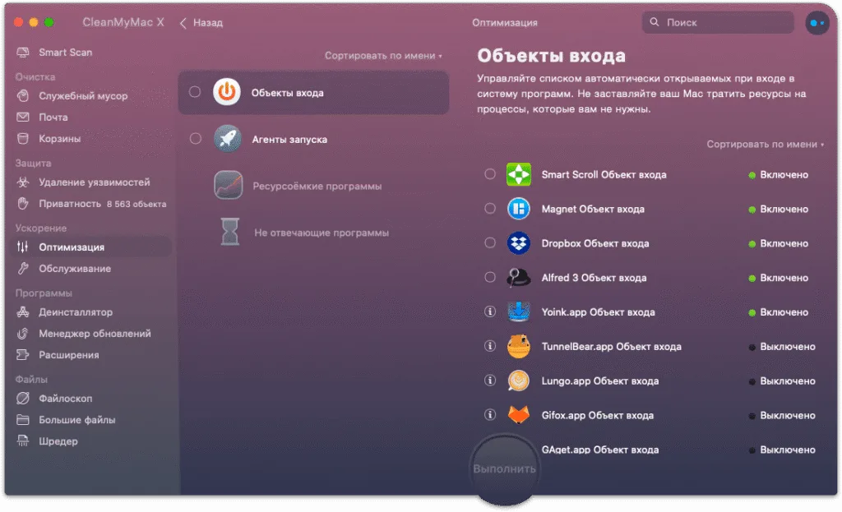Click the Yoink.app download icon
Image resolution: width=842 pixels, height=512 pixels.
(518, 311)
